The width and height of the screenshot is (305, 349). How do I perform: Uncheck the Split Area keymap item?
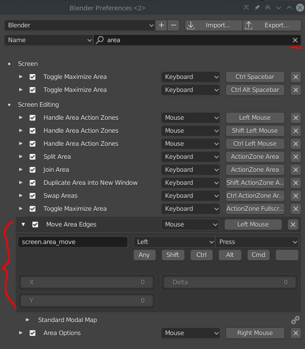click(32, 157)
